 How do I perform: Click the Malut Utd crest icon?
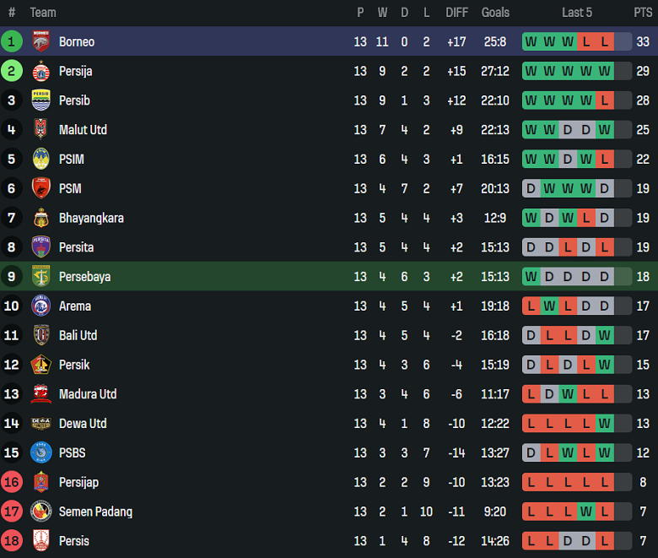click(x=40, y=130)
